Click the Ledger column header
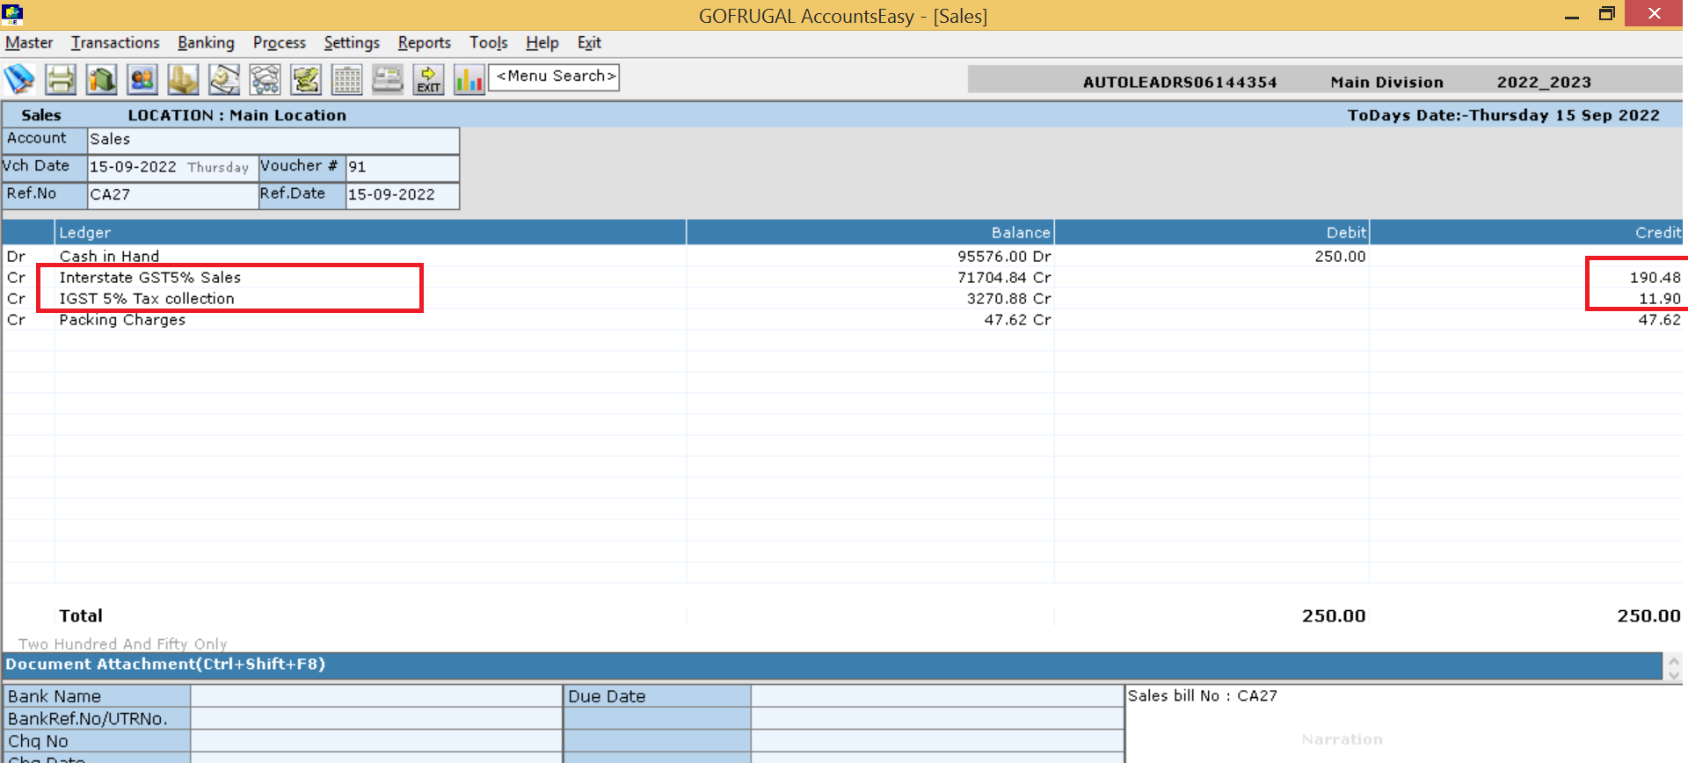The width and height of the screenshot is (1688, 763). [370, 233]
